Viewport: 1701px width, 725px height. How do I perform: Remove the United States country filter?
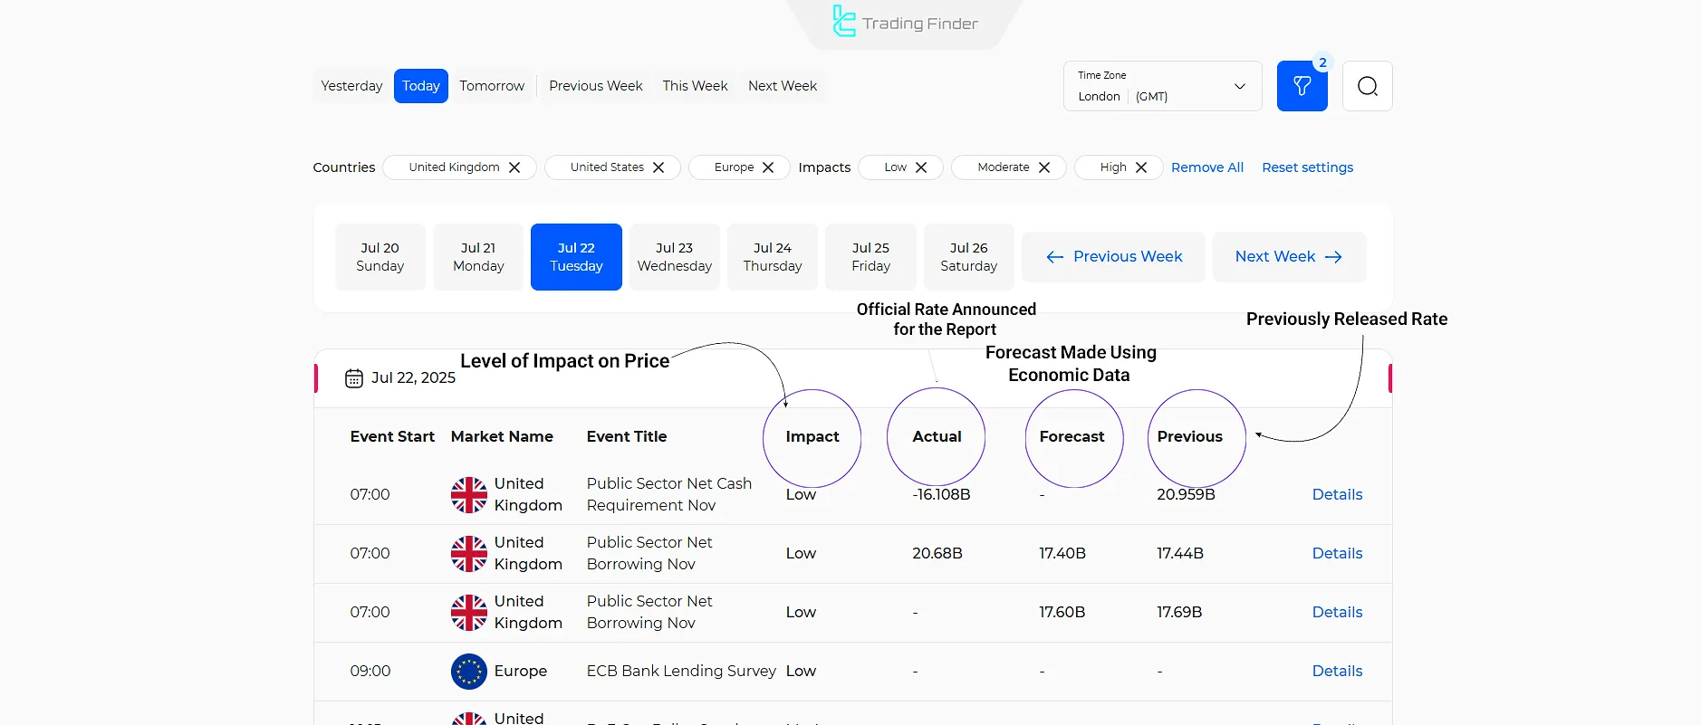click(658, 167)
